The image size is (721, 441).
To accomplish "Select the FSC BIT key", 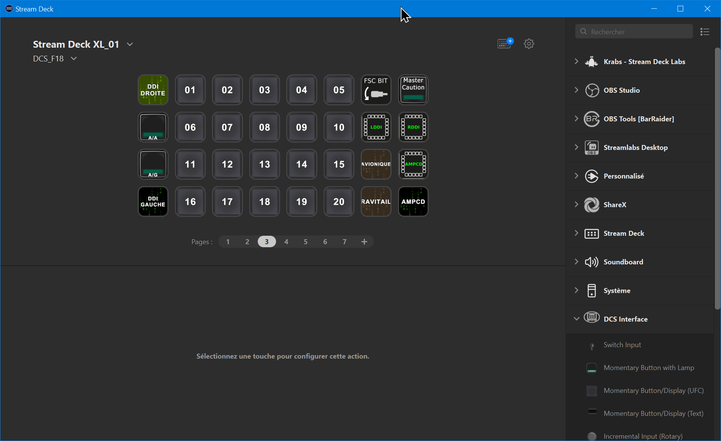I will tap(376, 90).
